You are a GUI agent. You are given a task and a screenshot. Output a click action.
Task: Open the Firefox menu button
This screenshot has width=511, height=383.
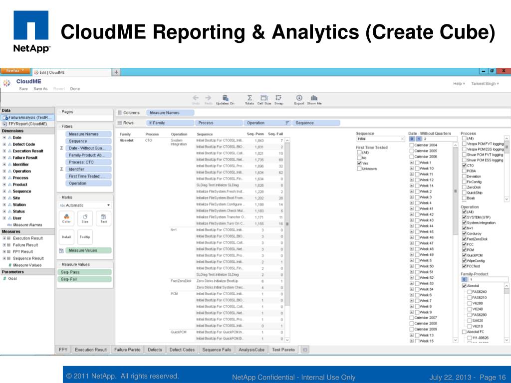tap(15, 71)
